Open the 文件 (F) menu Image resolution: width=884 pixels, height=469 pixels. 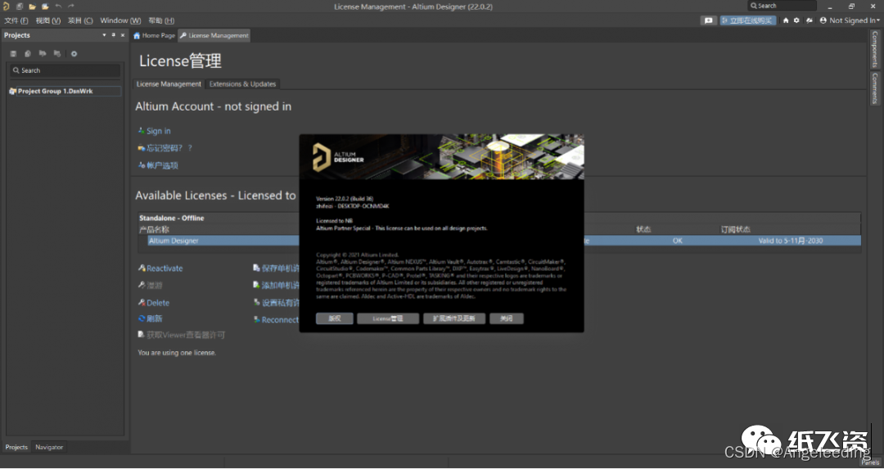(x=16, y=20)
